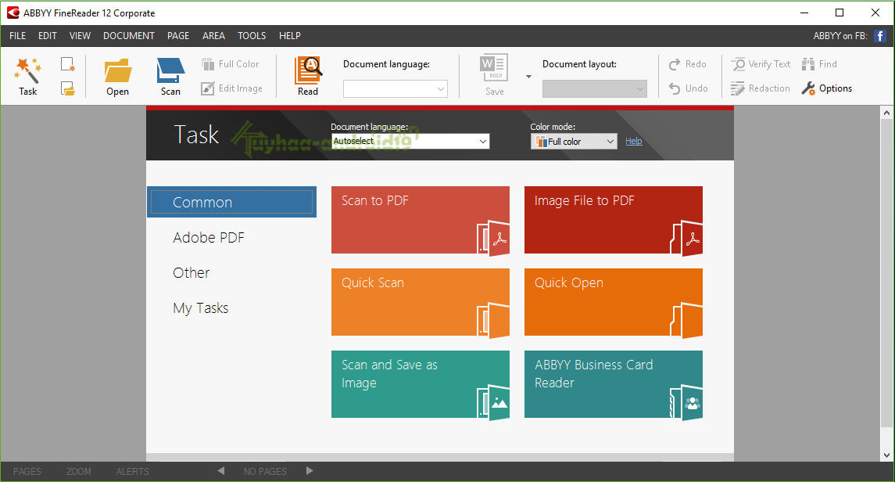Start scanning with the Scan toolbar button
Viewport: 895px width, 482px height.
170,77
